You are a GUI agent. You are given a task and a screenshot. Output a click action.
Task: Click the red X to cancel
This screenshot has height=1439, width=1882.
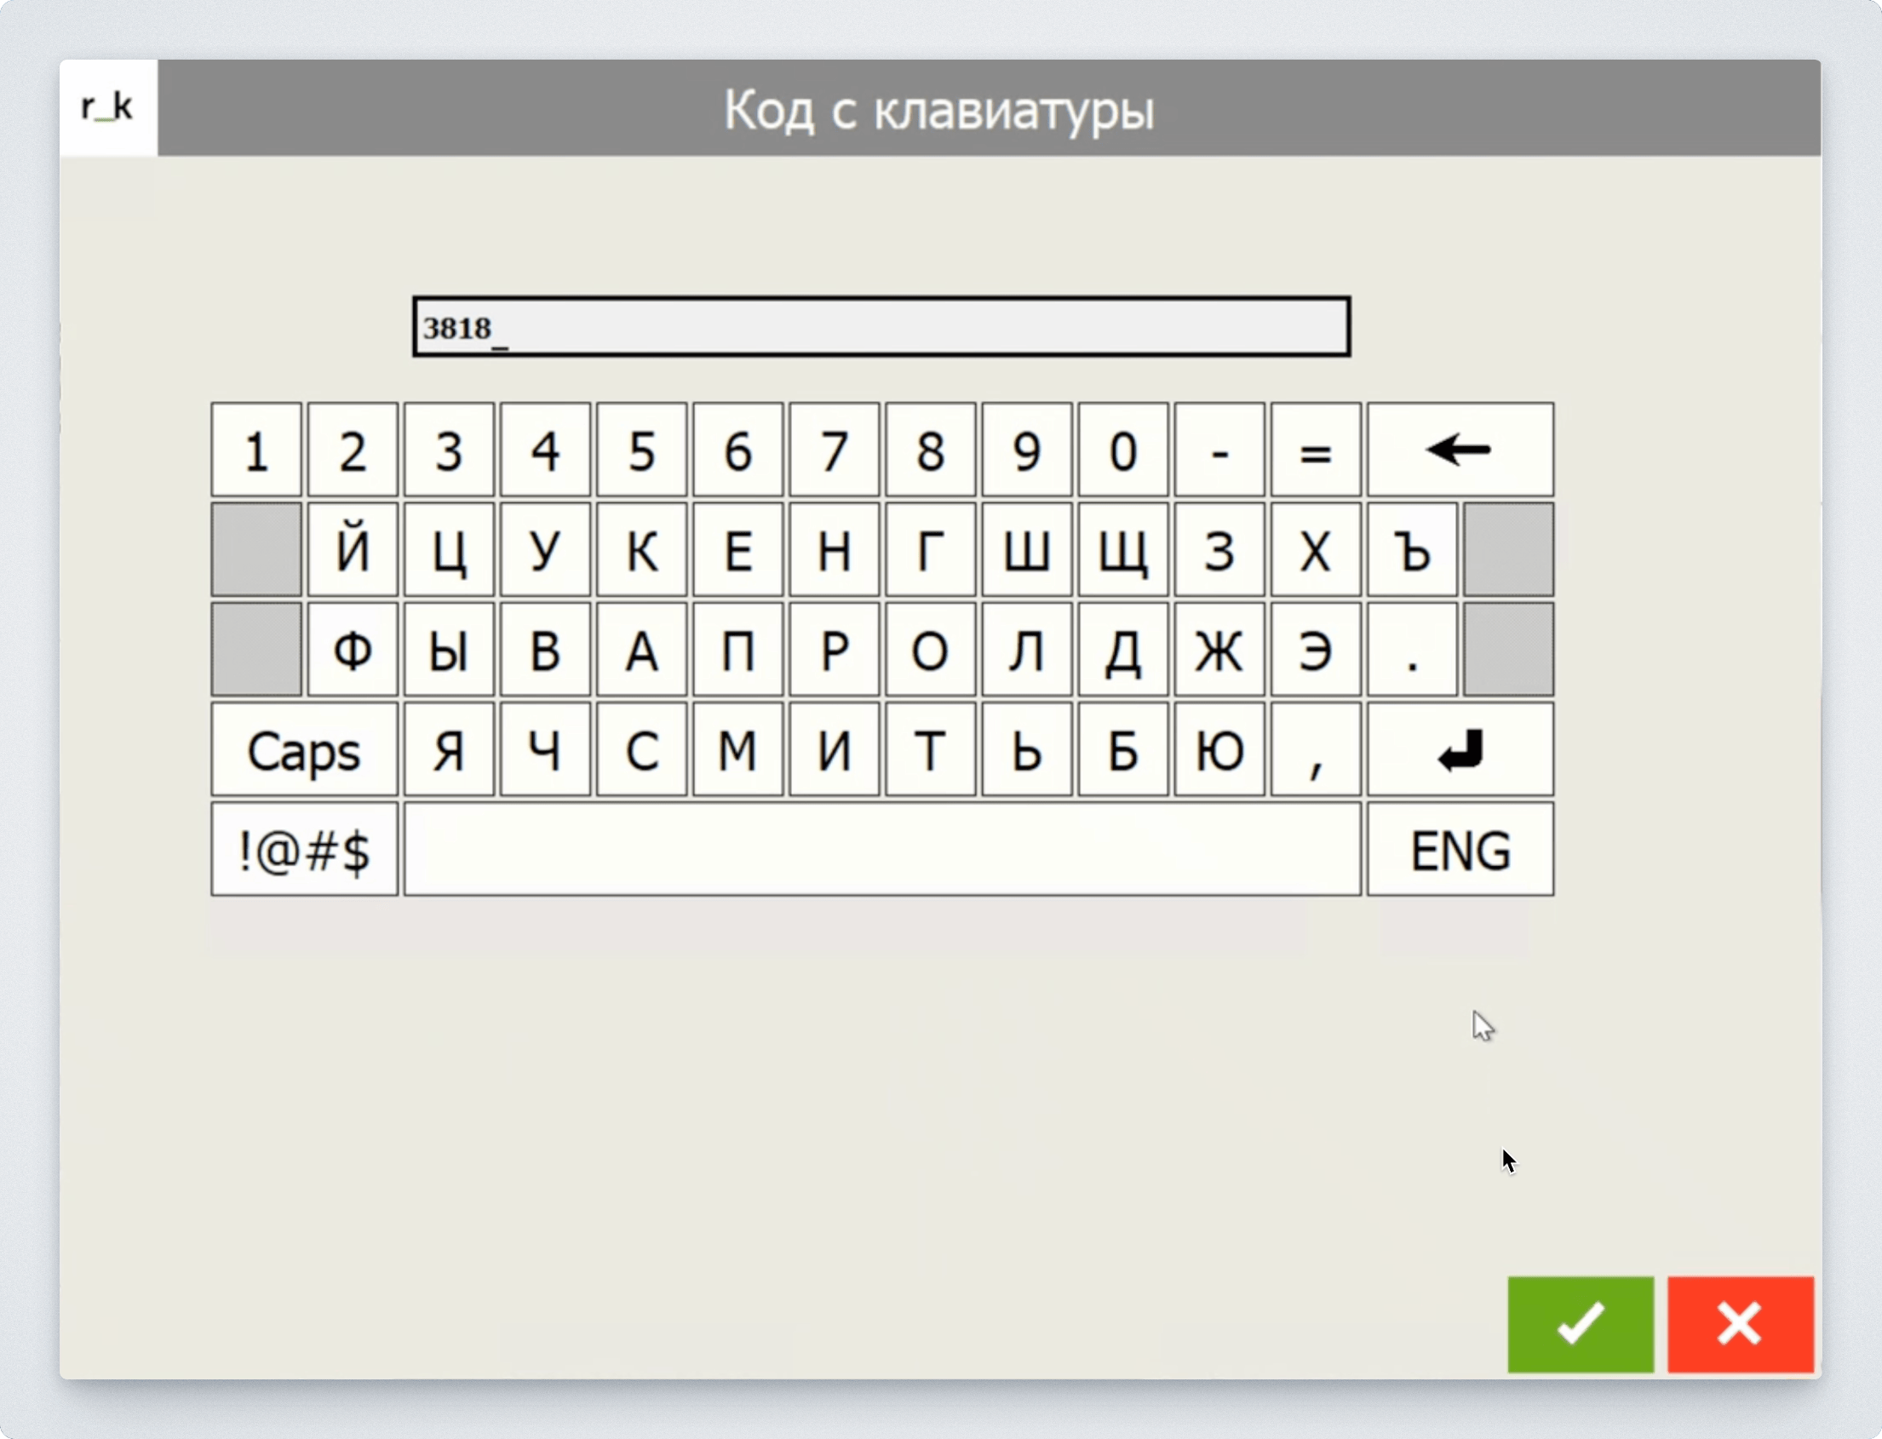[x=1741, y=1324]
